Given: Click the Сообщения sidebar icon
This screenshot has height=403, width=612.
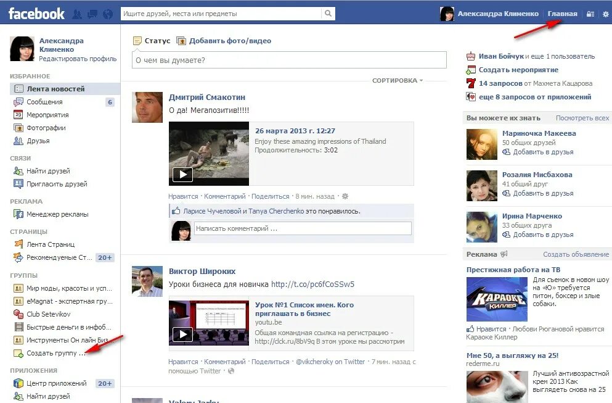Looking at the screenshot, I should (x=18, y=102).
